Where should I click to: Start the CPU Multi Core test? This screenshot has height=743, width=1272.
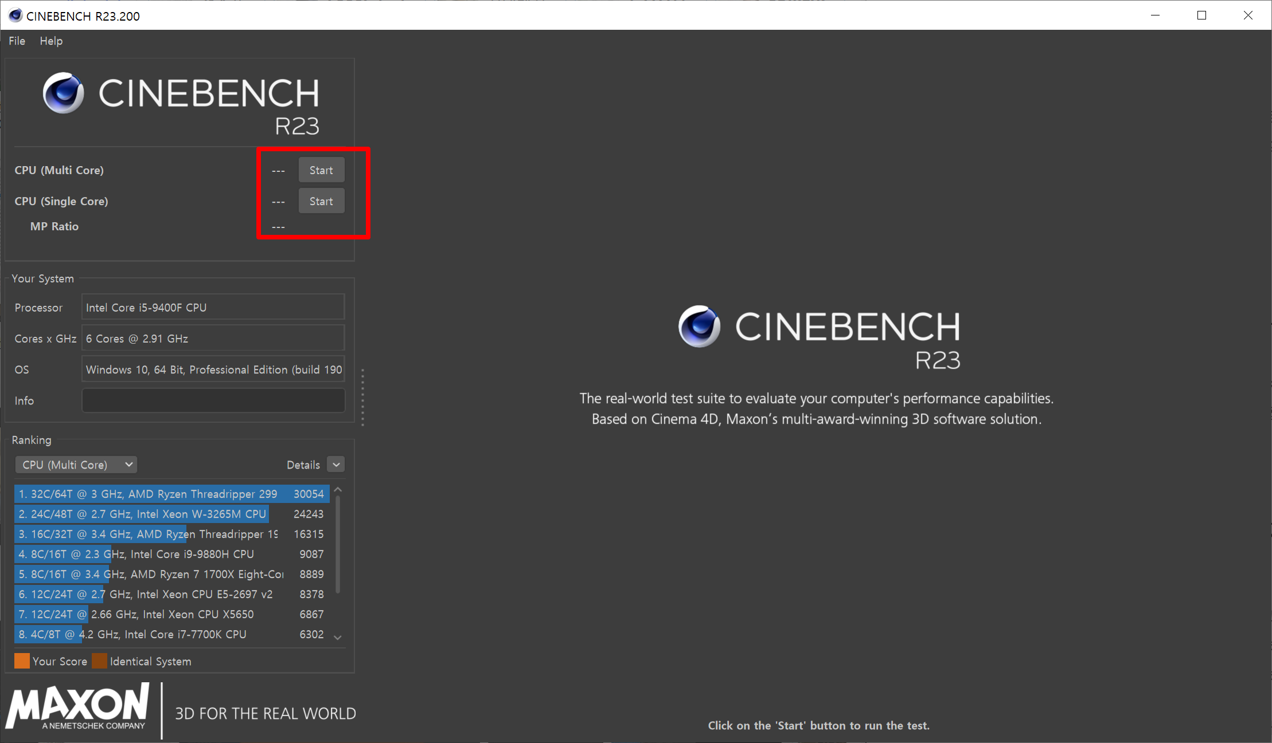click(x=321, y=170)
